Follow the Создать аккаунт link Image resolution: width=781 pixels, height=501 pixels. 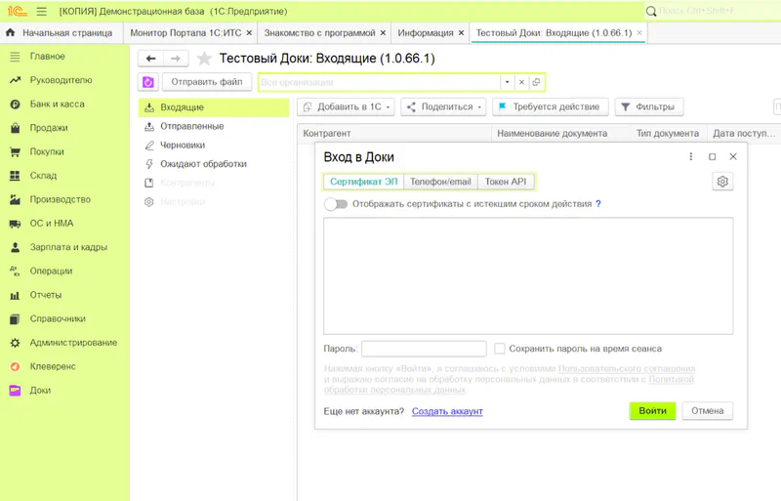(x=447, y=411)
